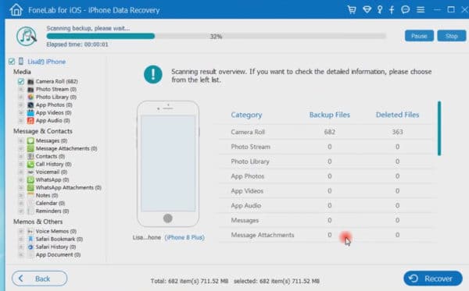Select App Document (0) in sidebar
The height and width of the screenshot is (291, 469).
[x=58, y=254]
